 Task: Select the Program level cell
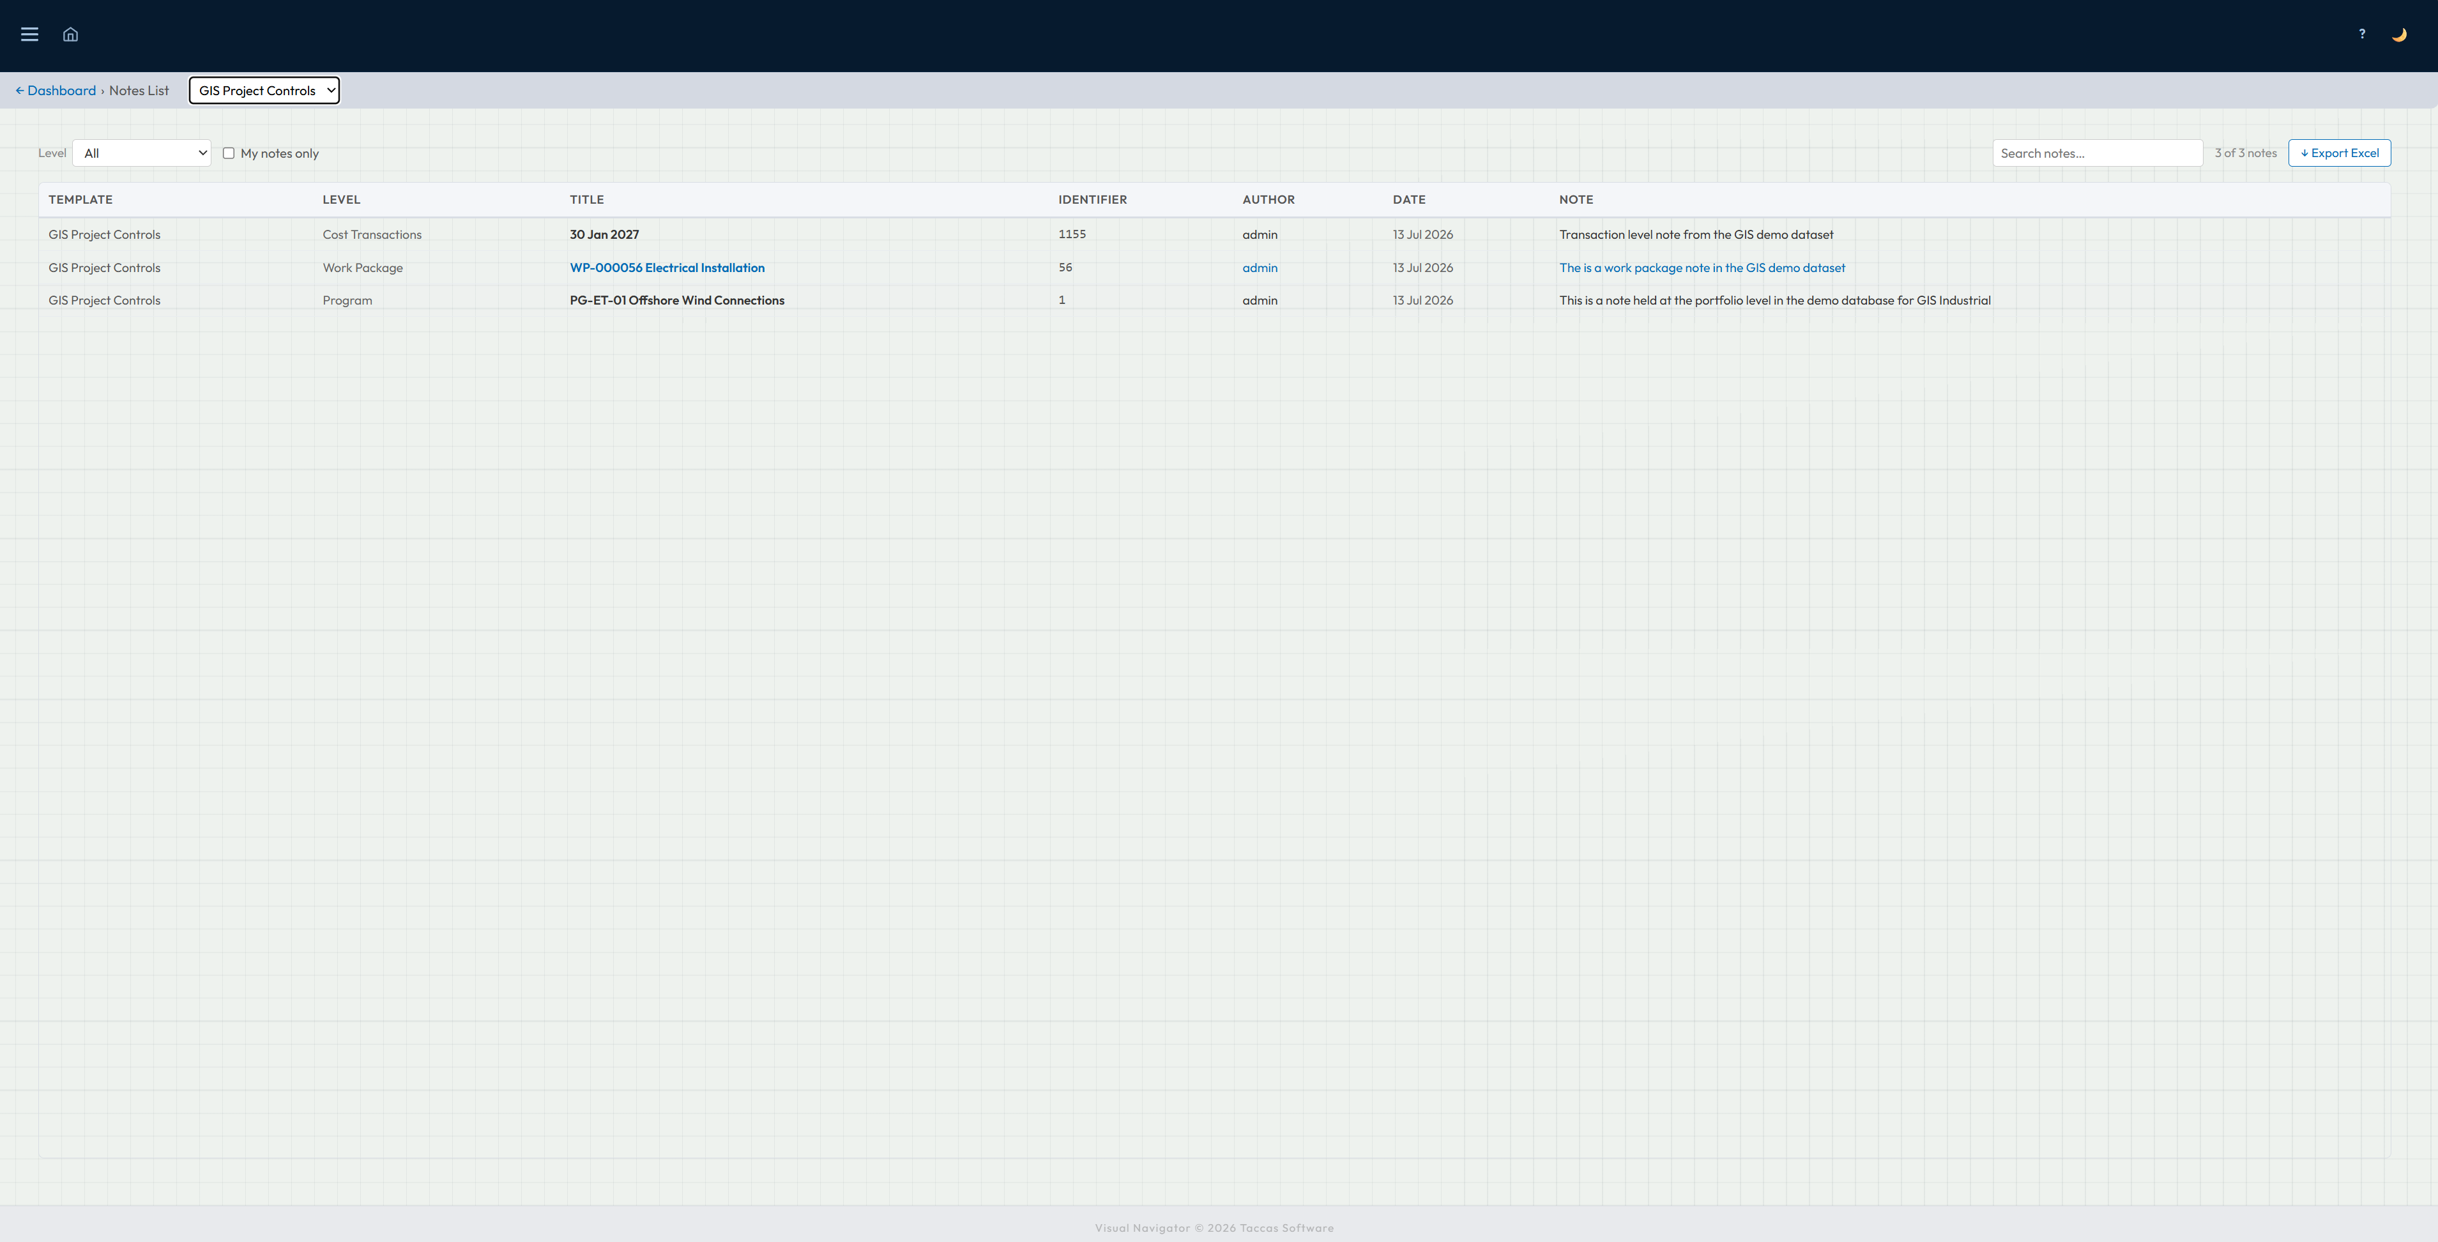pyautogui.click(x=347, y=301)
